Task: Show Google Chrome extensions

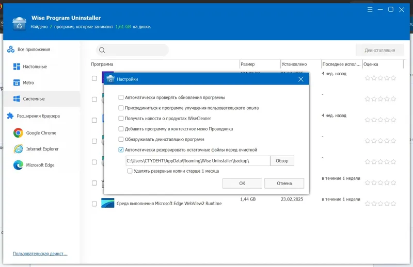Action: click(x=35, y=133)
